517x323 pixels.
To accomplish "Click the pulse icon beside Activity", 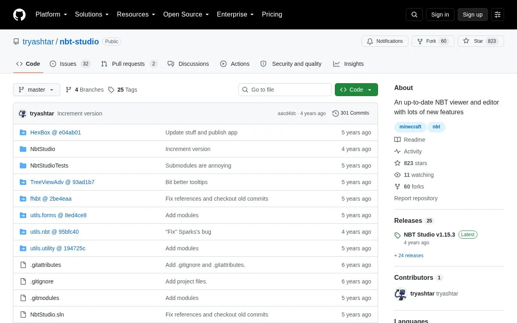I will (x=397, y=151).
